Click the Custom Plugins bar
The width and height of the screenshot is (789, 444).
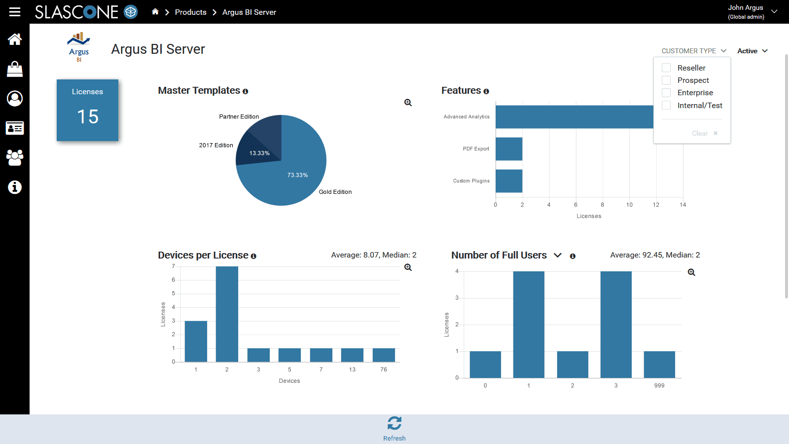coord(509,181)
